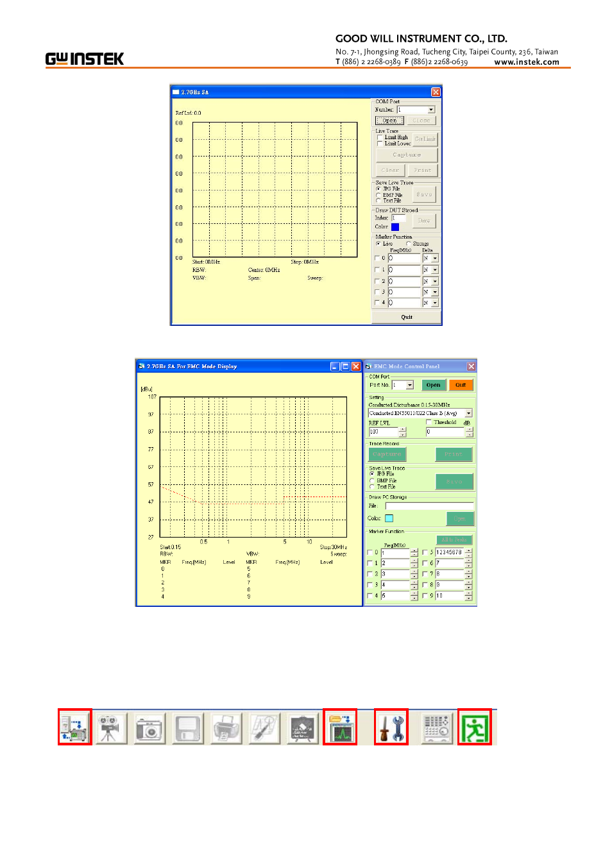Close the EMC Mode Display window
The width and height of the screenshot is (612, 866).
click(x=356, y=366)
